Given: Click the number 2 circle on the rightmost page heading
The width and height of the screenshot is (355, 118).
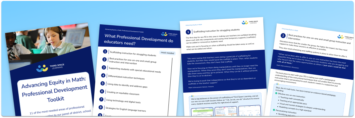Looking at the screenshot, I should pos(283,36).
